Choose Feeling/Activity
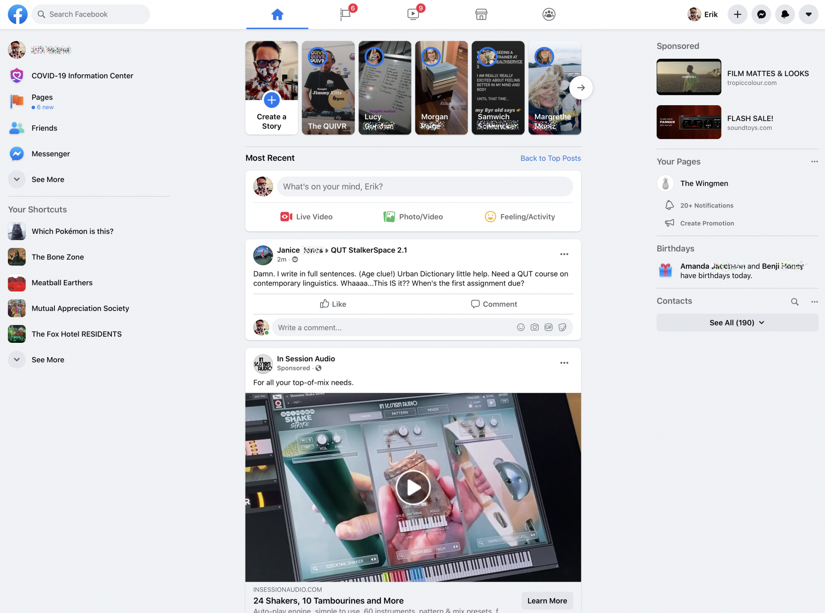The image size is (825, 613). (520, 217)
